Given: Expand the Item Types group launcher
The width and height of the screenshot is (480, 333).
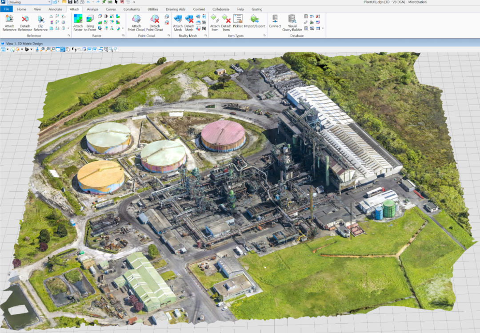Looking at the screenshot, I should [264, 36].
